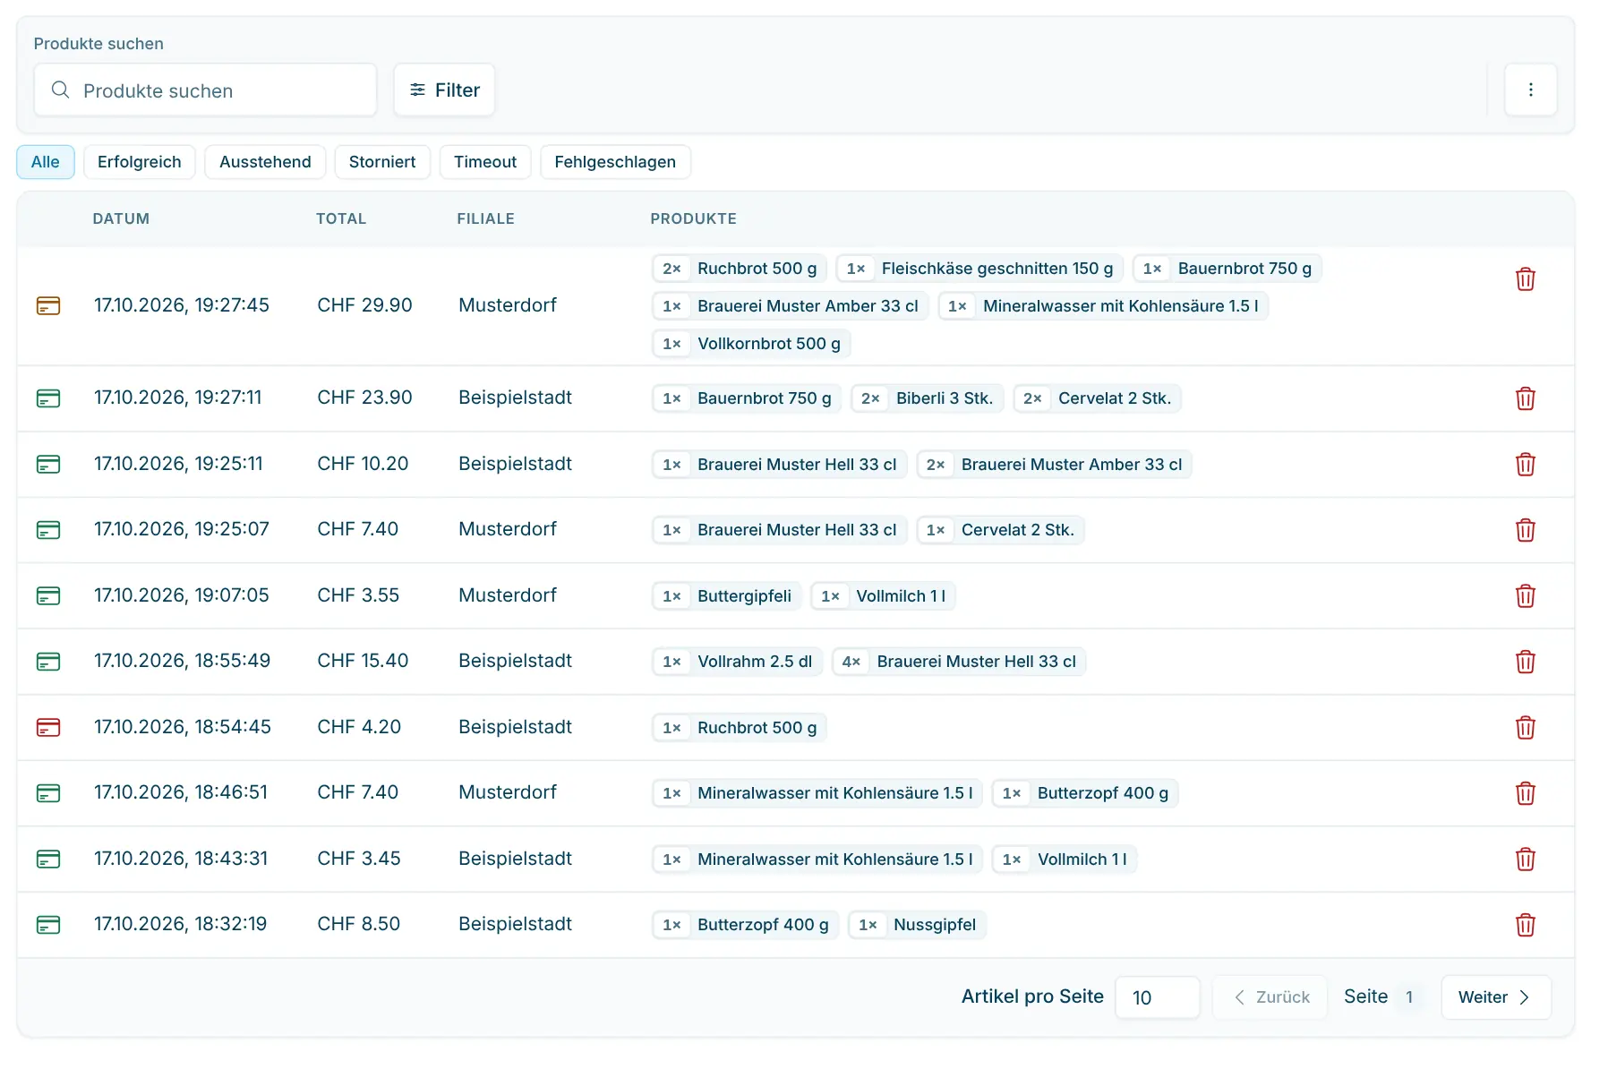Delete the 18:32:19 order
The image size is (1608, 1069).
1525,925
